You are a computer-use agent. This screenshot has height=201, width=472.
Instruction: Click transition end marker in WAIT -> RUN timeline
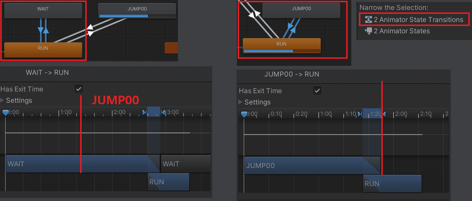click(163, 113)
